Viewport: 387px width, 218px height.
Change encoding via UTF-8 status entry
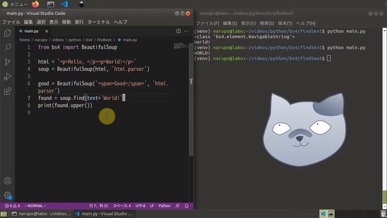point(140,206)
